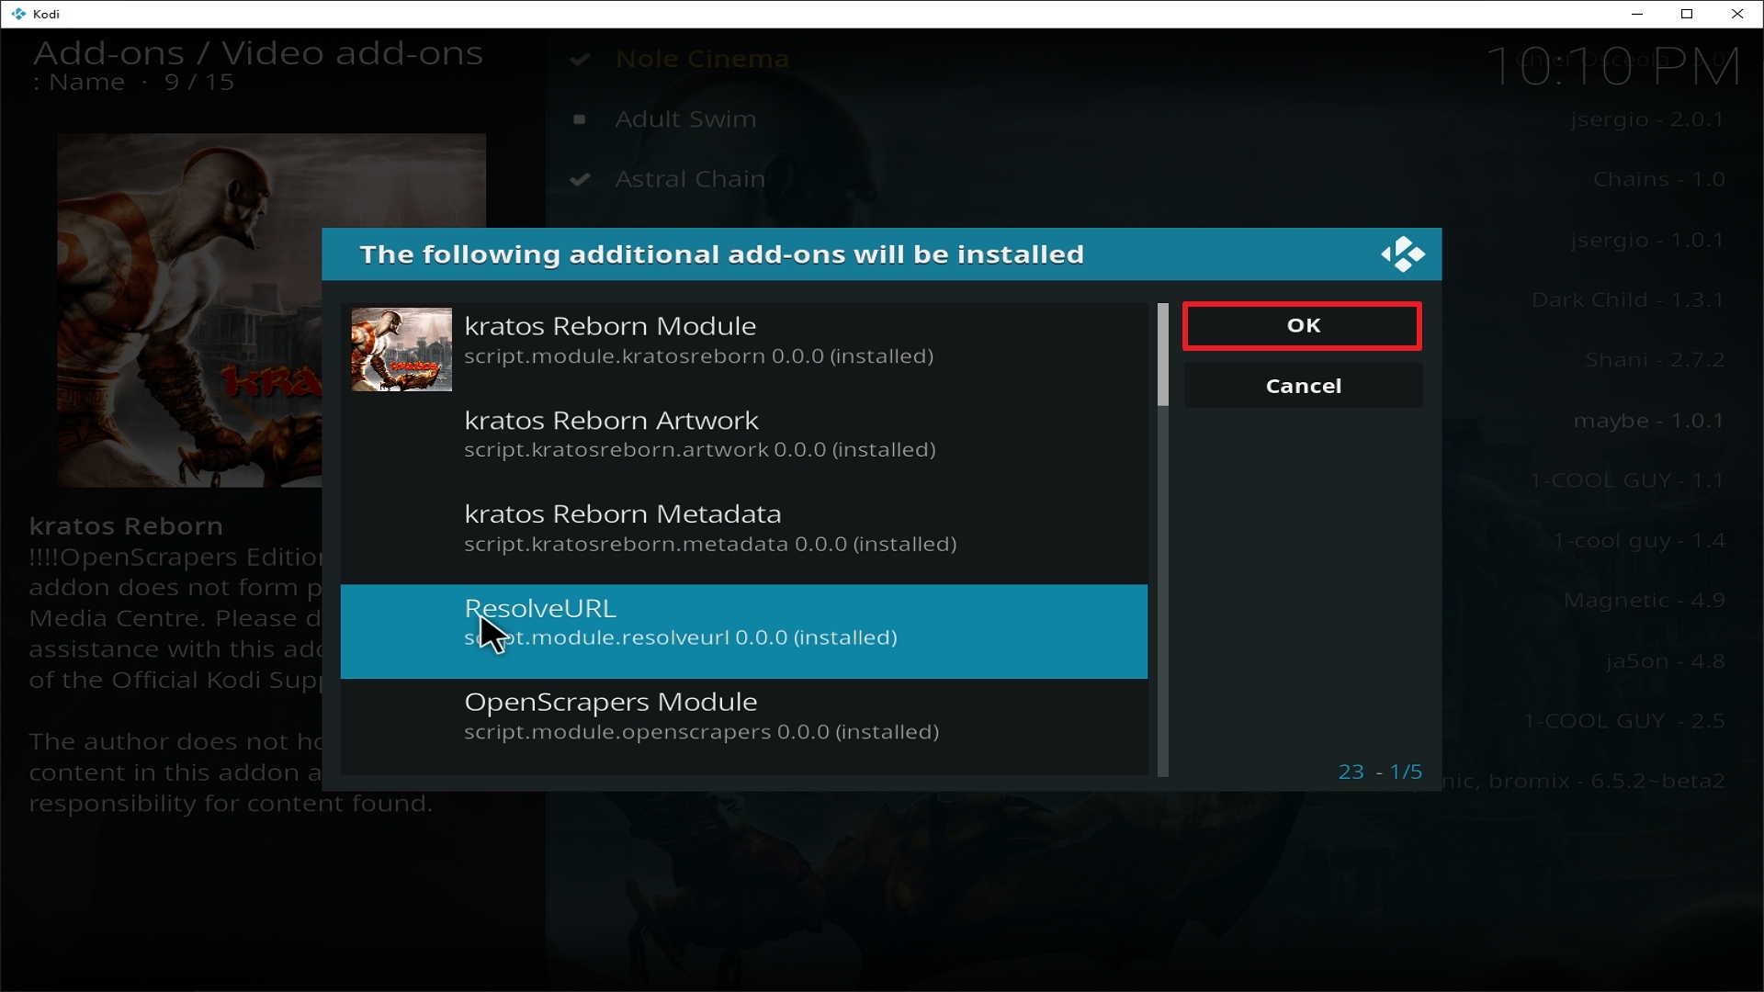The image size is (1764, 992).
Task: Click the Chains - 1.0 version label
Action: [x=1658, y=179]
